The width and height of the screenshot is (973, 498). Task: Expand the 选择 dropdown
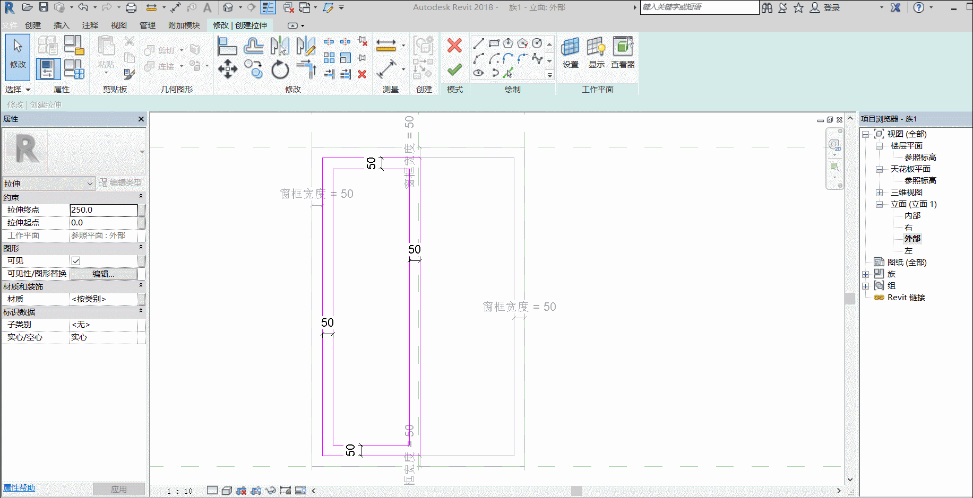pyautogui.click(x=18, y=90)
